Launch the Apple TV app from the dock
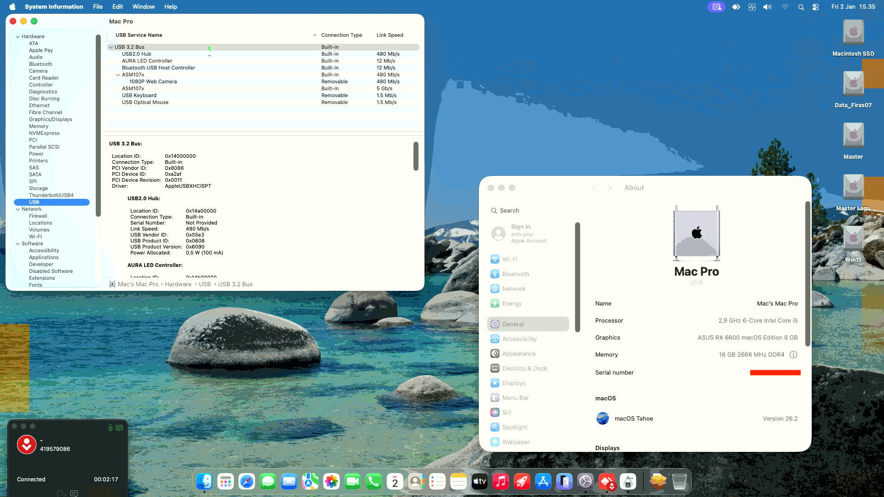The height and width of the screenshot is (497, 884). coord(480,482)
